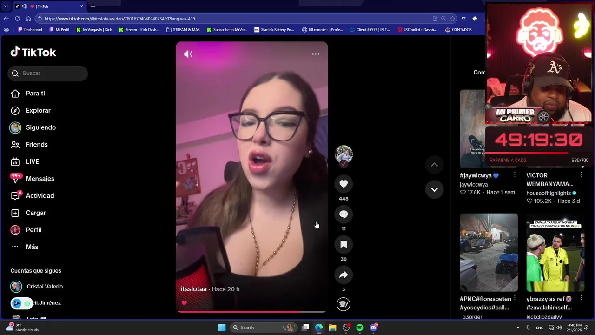The image size is (595, 335).
Task: Open the jaywiccwya account link
Action: click(x=474, y=184)
